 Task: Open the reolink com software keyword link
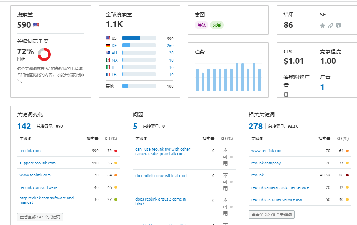click(38, 187)
